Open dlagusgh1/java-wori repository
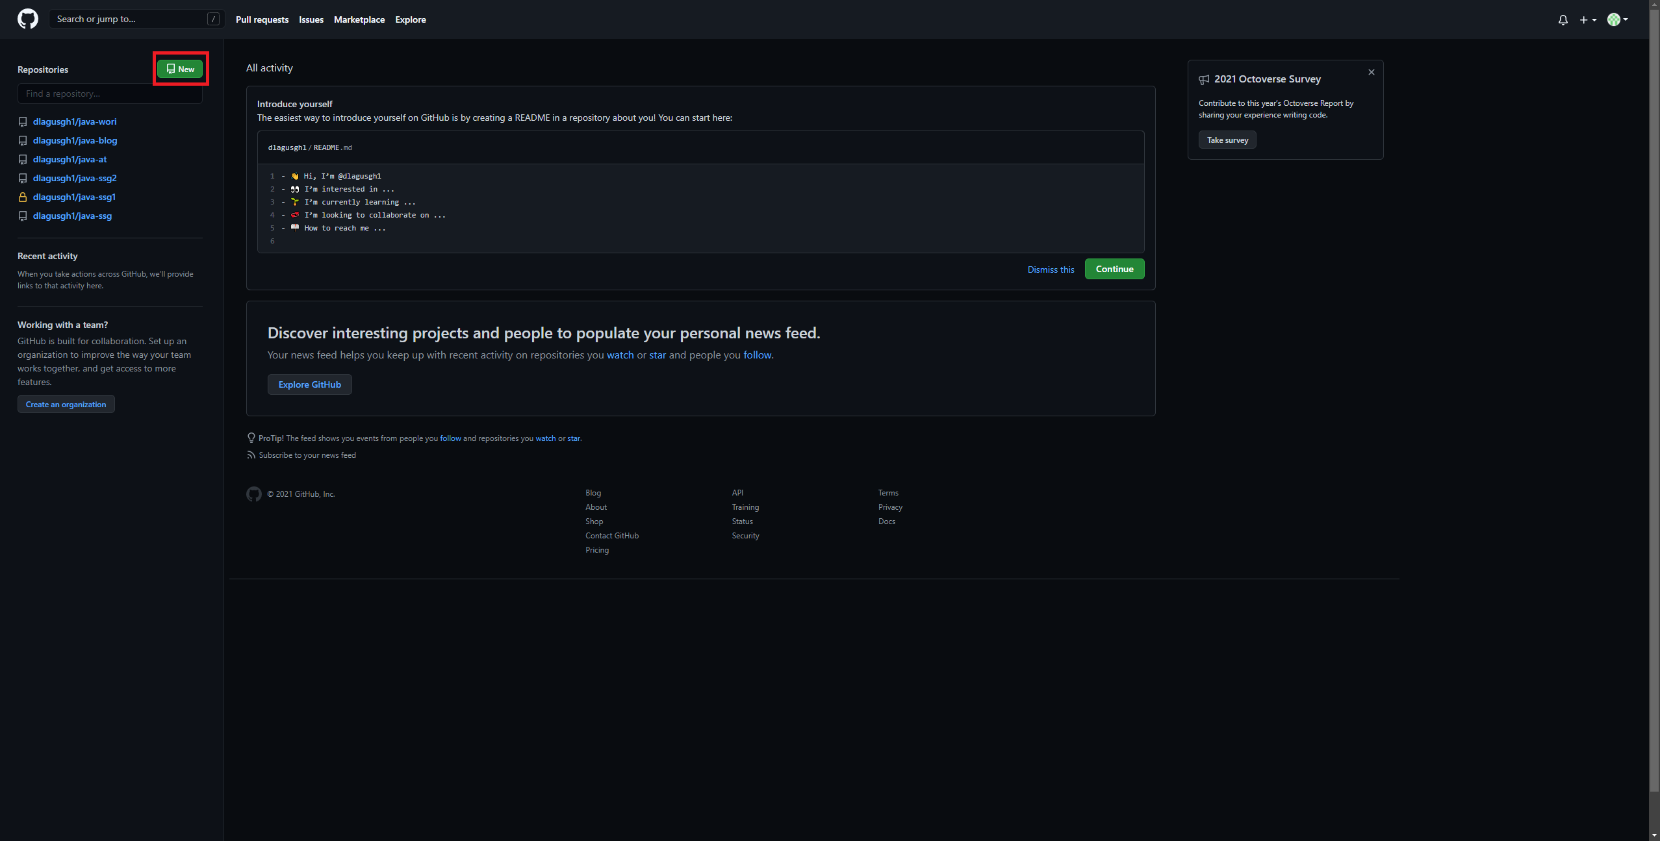 [75, 121]
